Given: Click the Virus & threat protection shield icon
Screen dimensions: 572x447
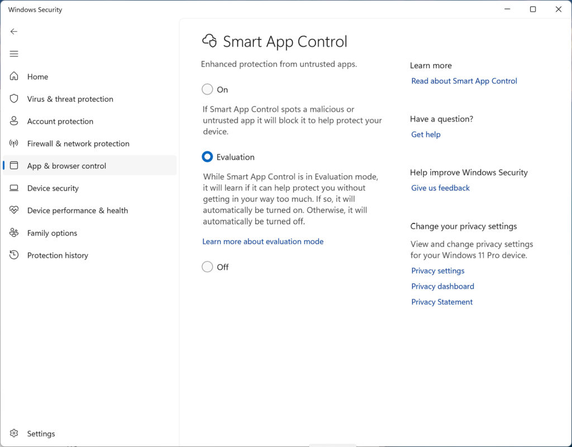Looking at the screenshot, I should [14, 98].
